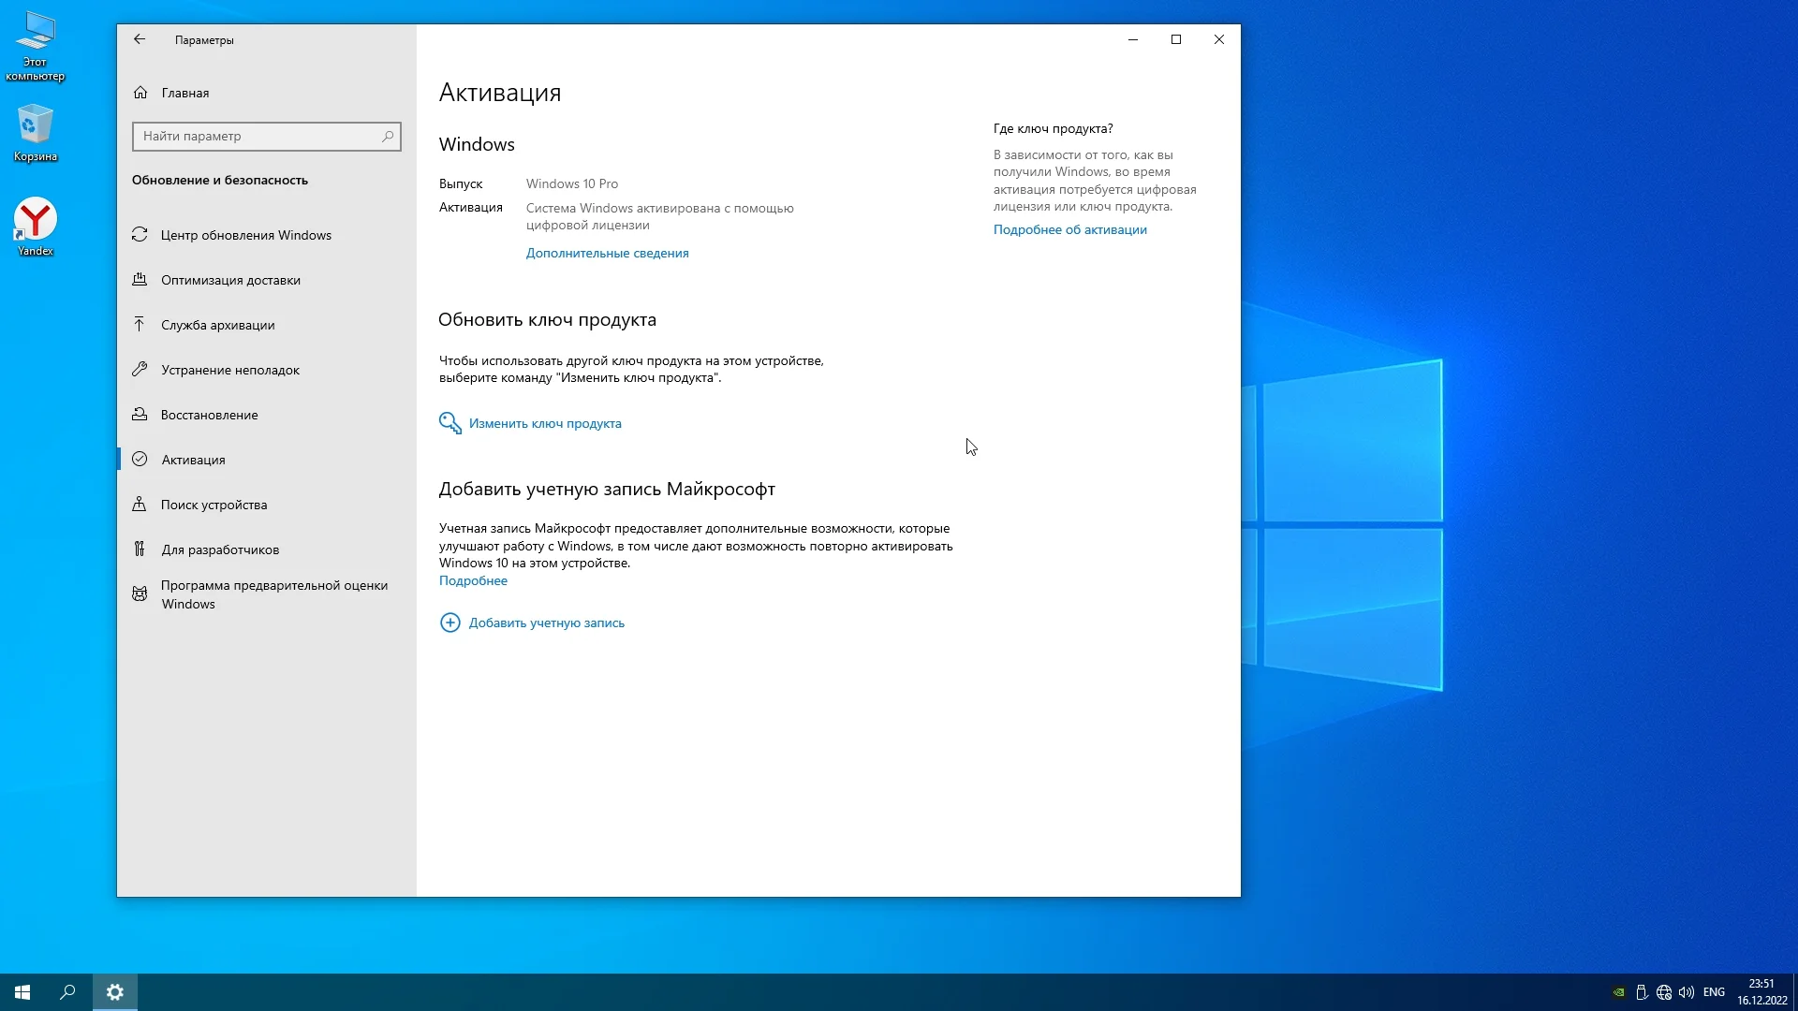Image resolution: width=1798 pixels, height=1011 pixels.
Task: Open Подробнее link about Microsoft account
Action: tap(473, 580)
